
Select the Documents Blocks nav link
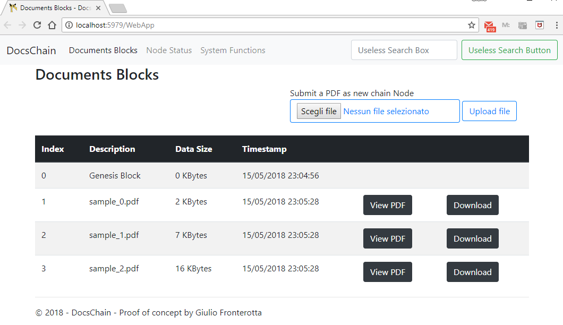coord(103,50)
